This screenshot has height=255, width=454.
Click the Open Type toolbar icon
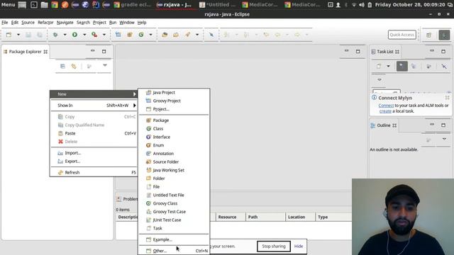pyautogui.click(x=165, y=35)
